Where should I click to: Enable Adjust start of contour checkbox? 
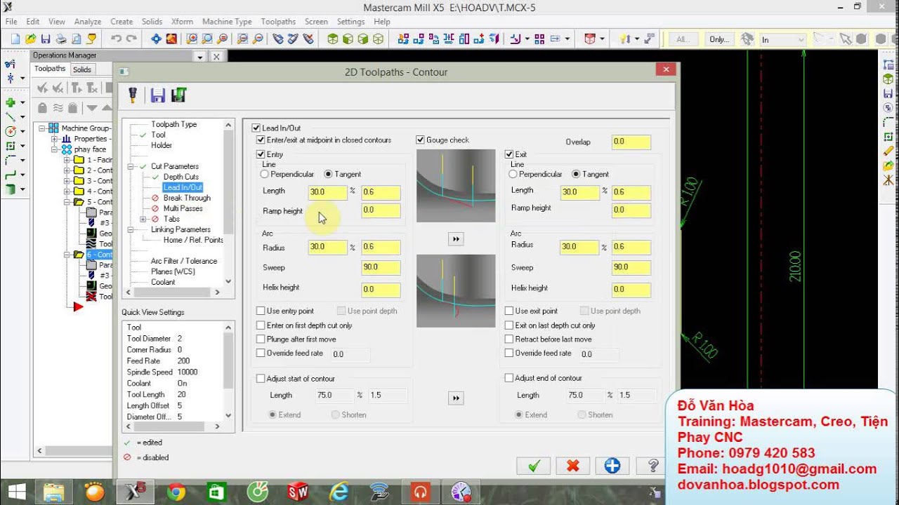[261, 378]
